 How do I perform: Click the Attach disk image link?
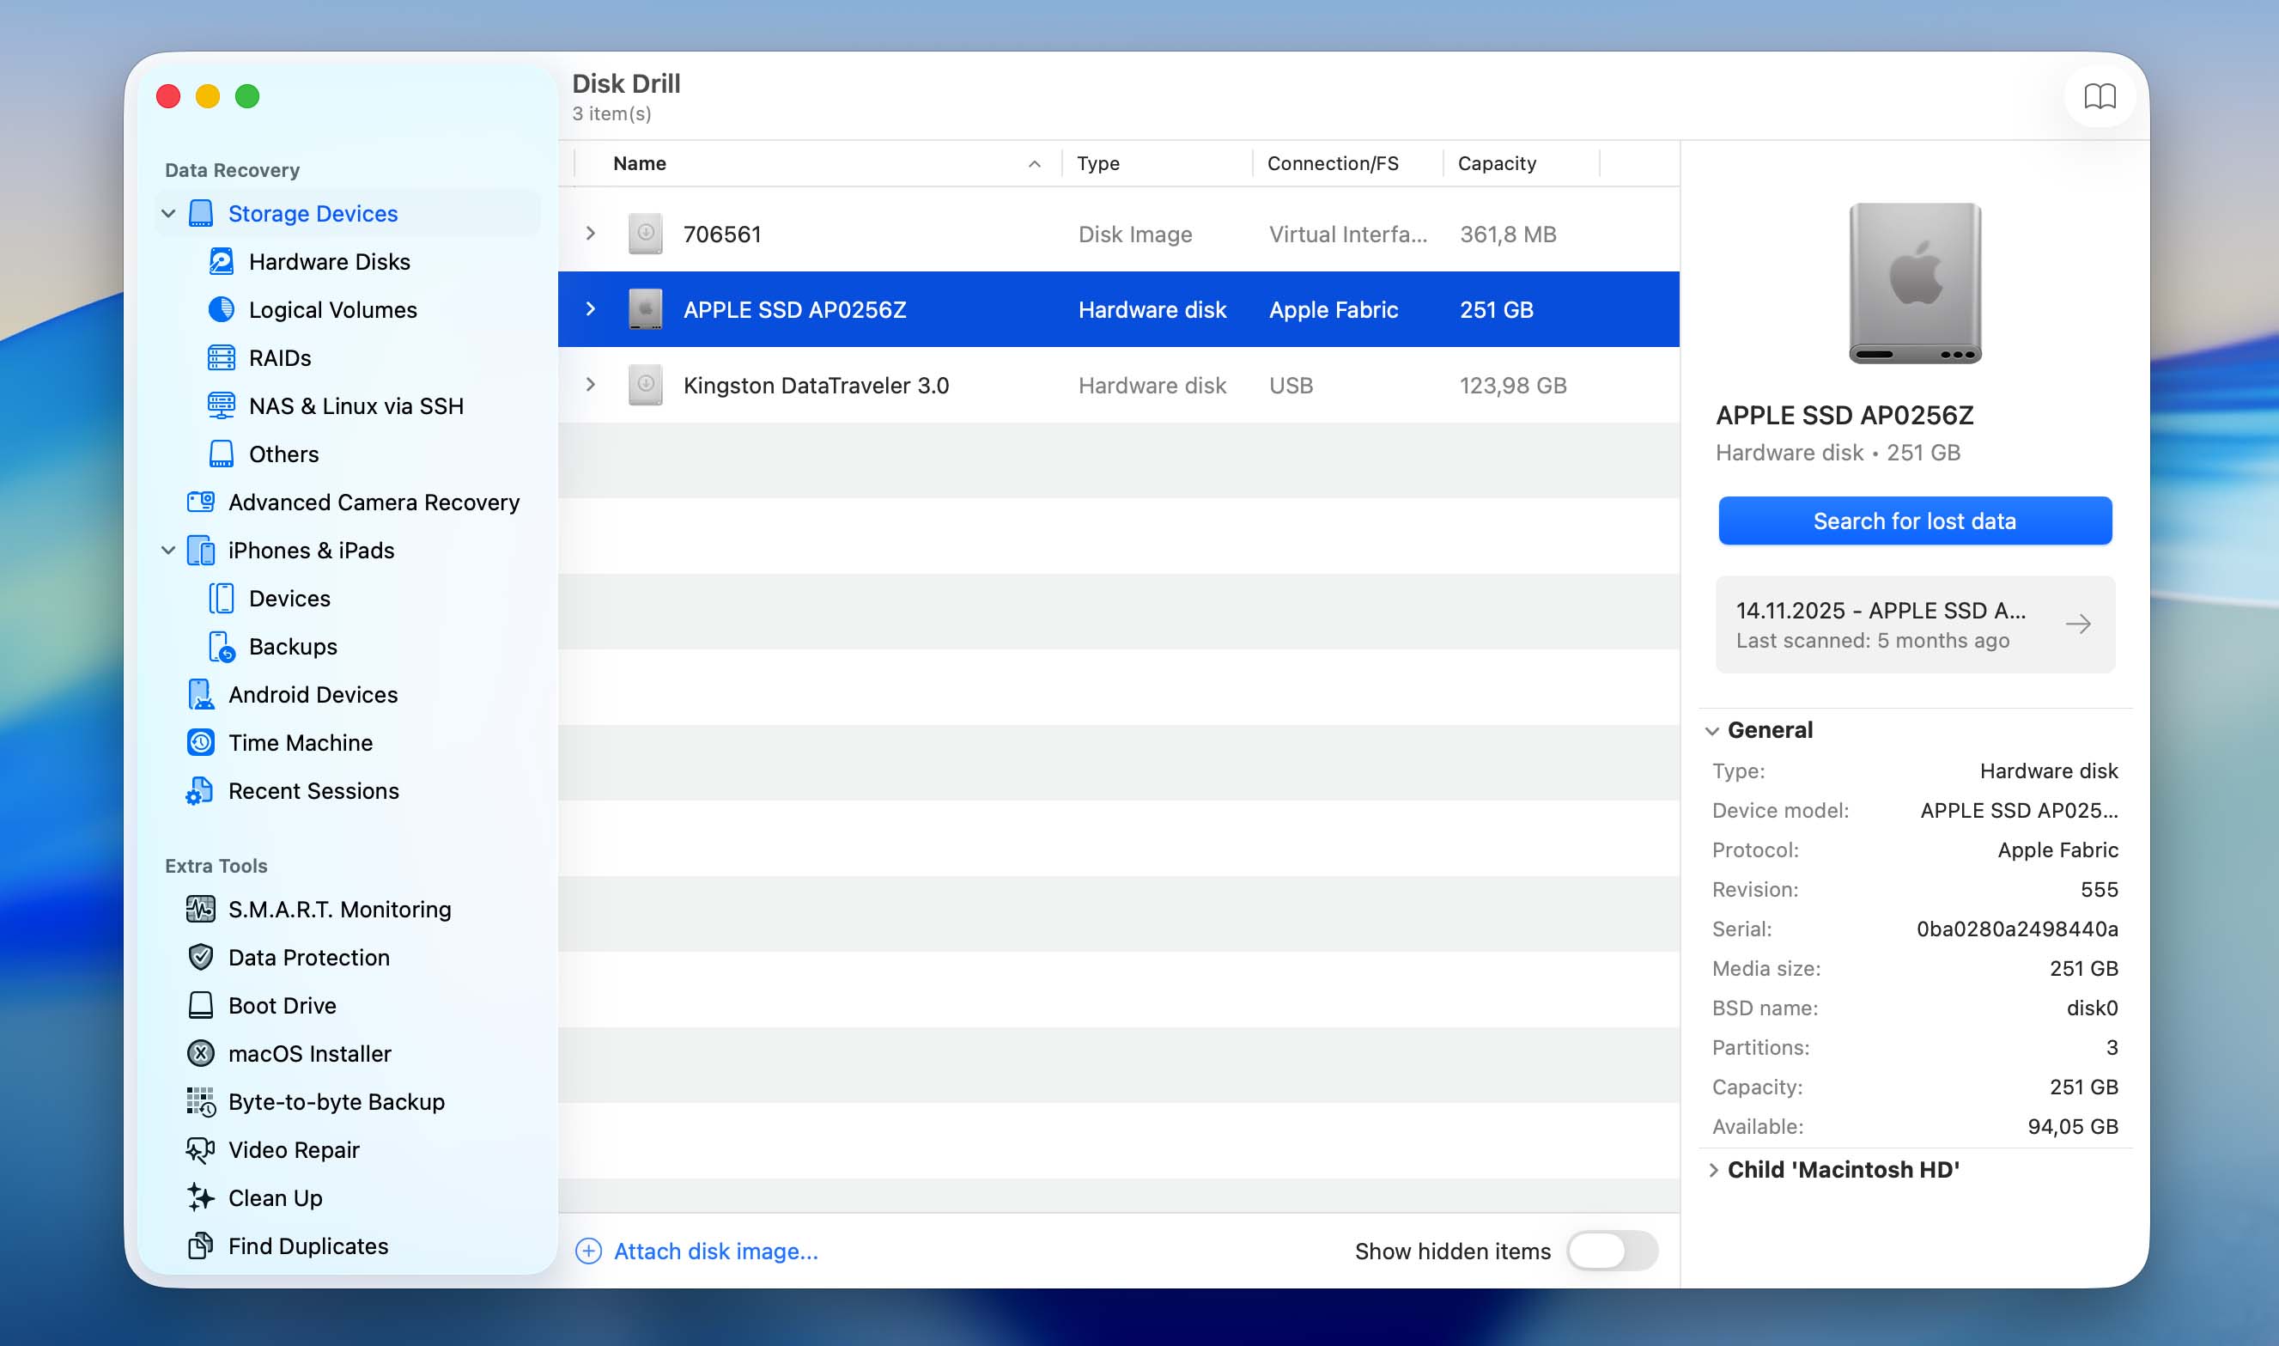[x=716, y=1251]
